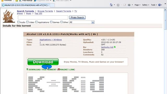Click the RSS feeds toolbar icon
The height and width of the screenshot is (94, 167).
118,5
